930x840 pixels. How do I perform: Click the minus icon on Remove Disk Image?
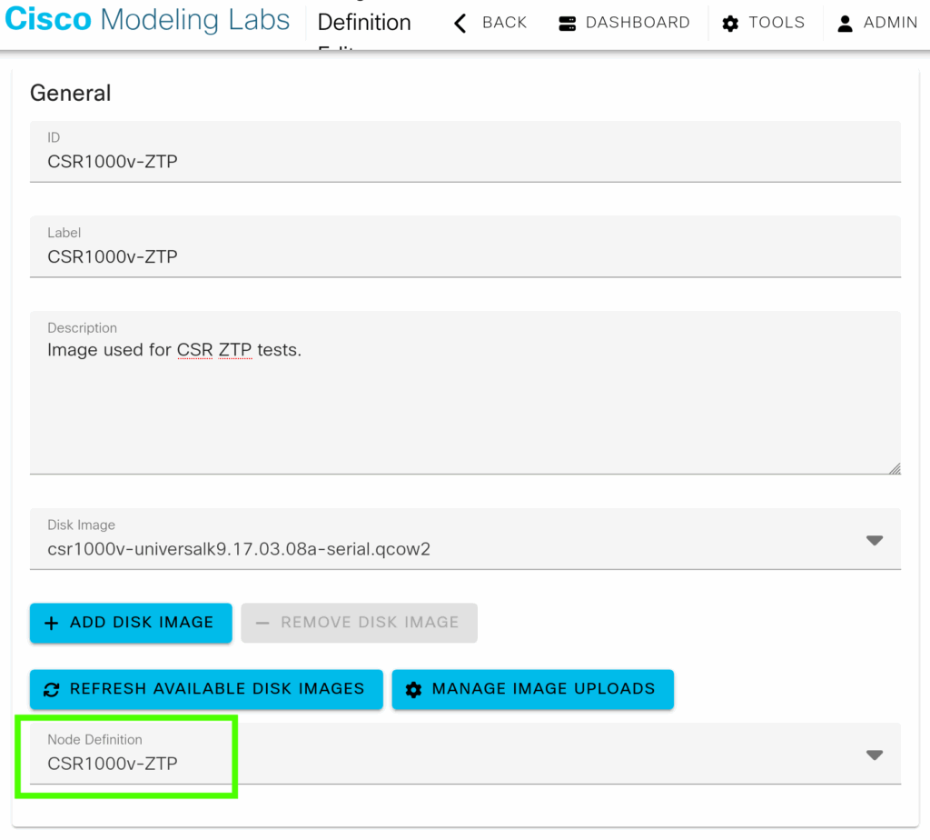tap(262, 623)
